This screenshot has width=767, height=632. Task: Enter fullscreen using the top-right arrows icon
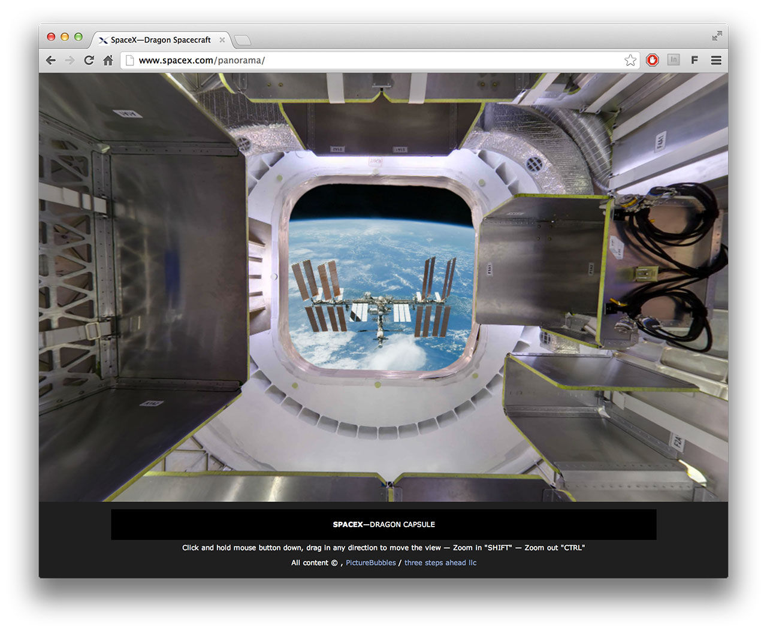pyautogui.click(x=717, y=36)
